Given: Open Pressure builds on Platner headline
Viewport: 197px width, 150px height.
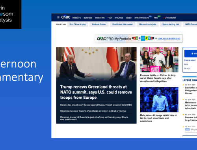Looking at the screenshot, I should coord(158,78).
